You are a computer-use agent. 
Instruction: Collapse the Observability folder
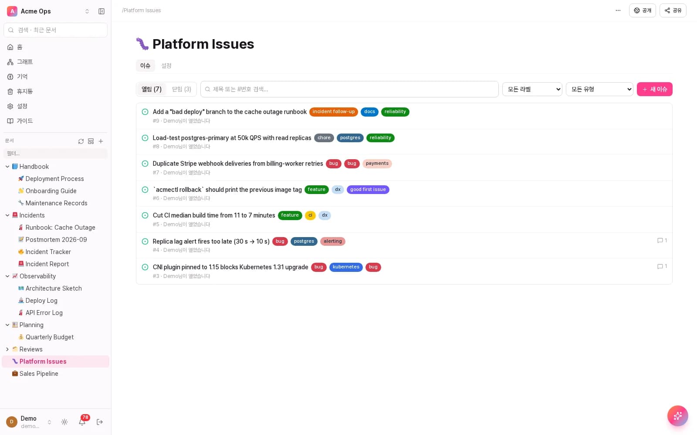[x=7, y=276]
